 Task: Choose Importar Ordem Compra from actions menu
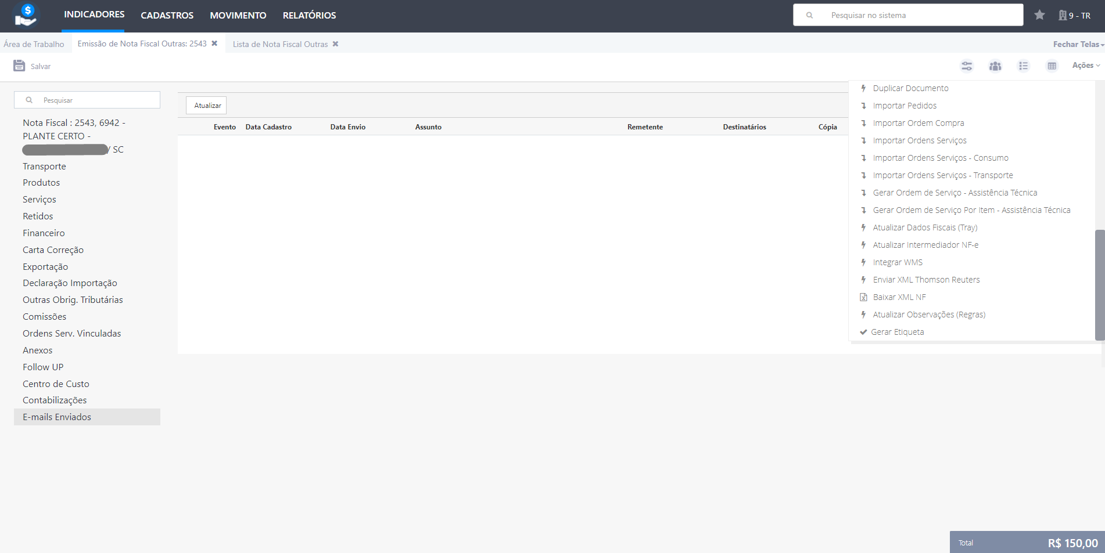pyautogui.click(x=918, y=123)
